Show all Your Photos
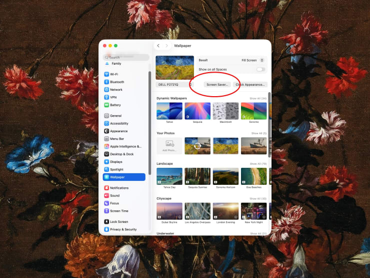This screenshot has height=278, width=370. 259,133
